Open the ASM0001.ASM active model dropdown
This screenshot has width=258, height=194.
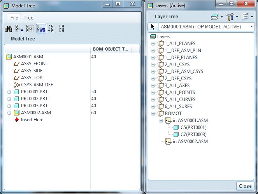tap(251, 27)
